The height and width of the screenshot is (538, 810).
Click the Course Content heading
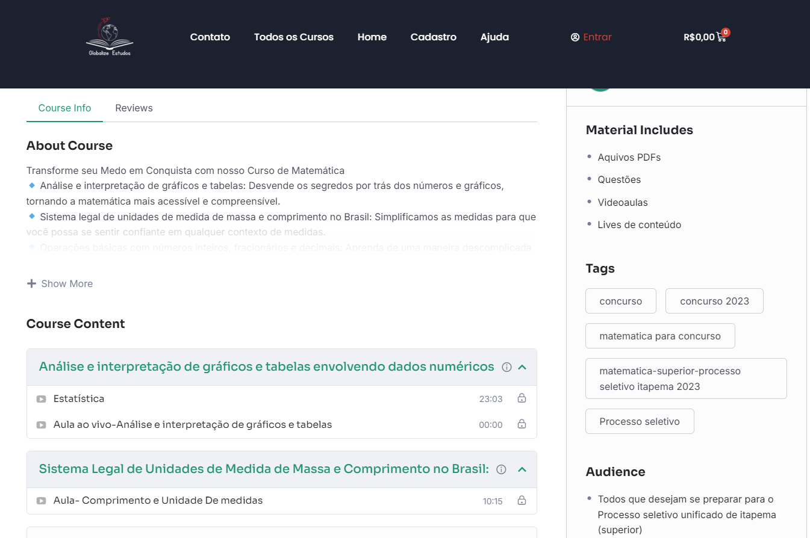coord(75,324)
